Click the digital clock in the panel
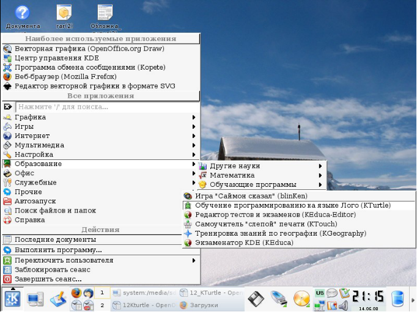417x312 pixels. coord(367,297)
